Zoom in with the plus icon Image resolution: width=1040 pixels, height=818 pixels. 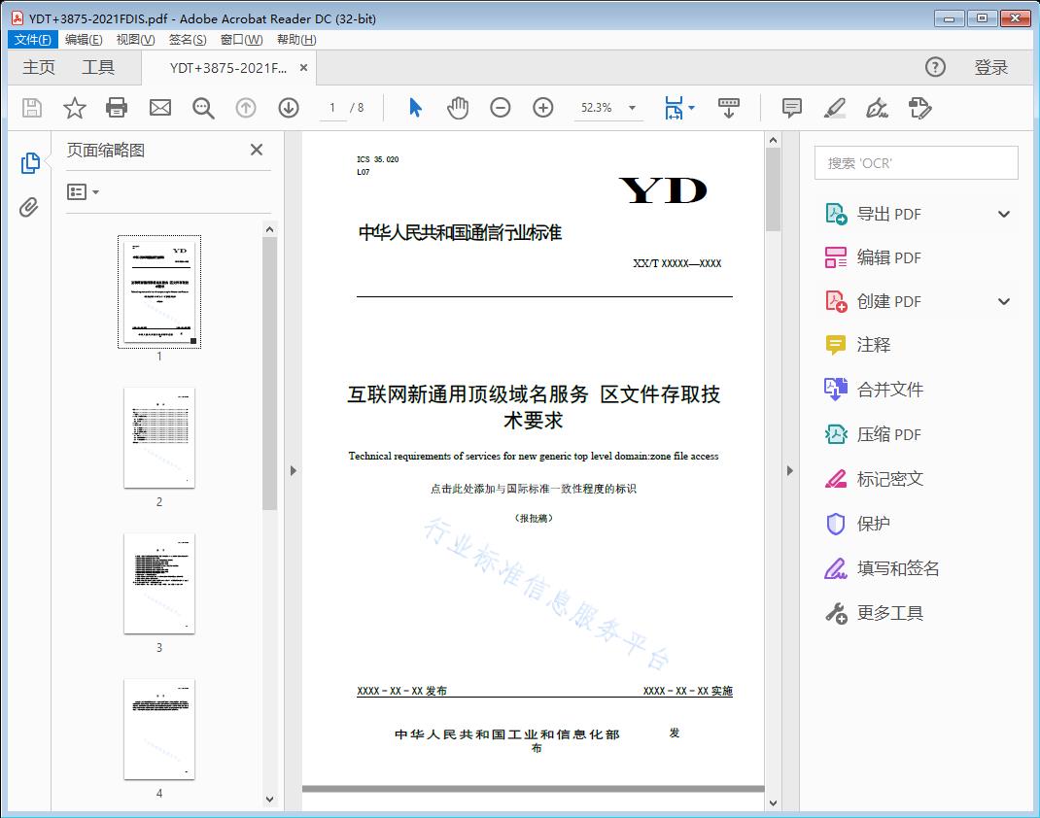click(542, 108)
